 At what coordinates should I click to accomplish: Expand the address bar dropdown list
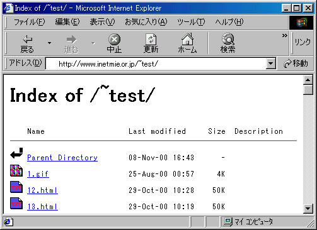[271, 63]
